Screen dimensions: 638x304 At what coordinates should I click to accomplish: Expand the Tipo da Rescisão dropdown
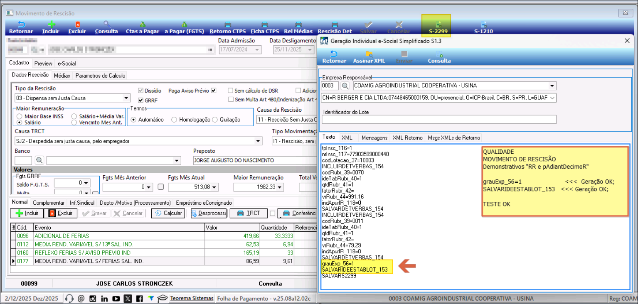tap(127, 98)
